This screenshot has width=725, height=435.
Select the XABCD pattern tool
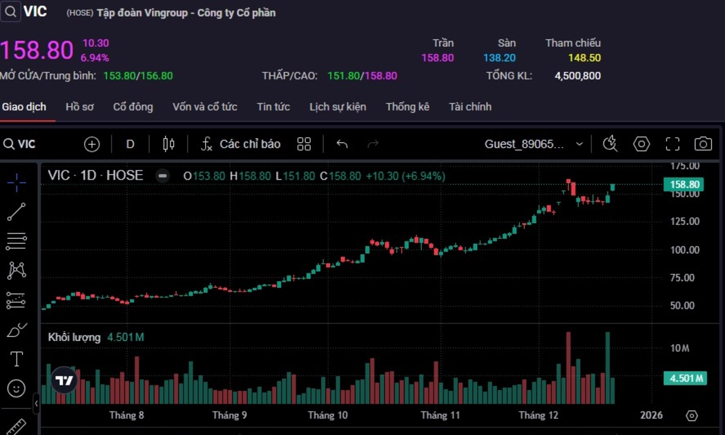17,271
